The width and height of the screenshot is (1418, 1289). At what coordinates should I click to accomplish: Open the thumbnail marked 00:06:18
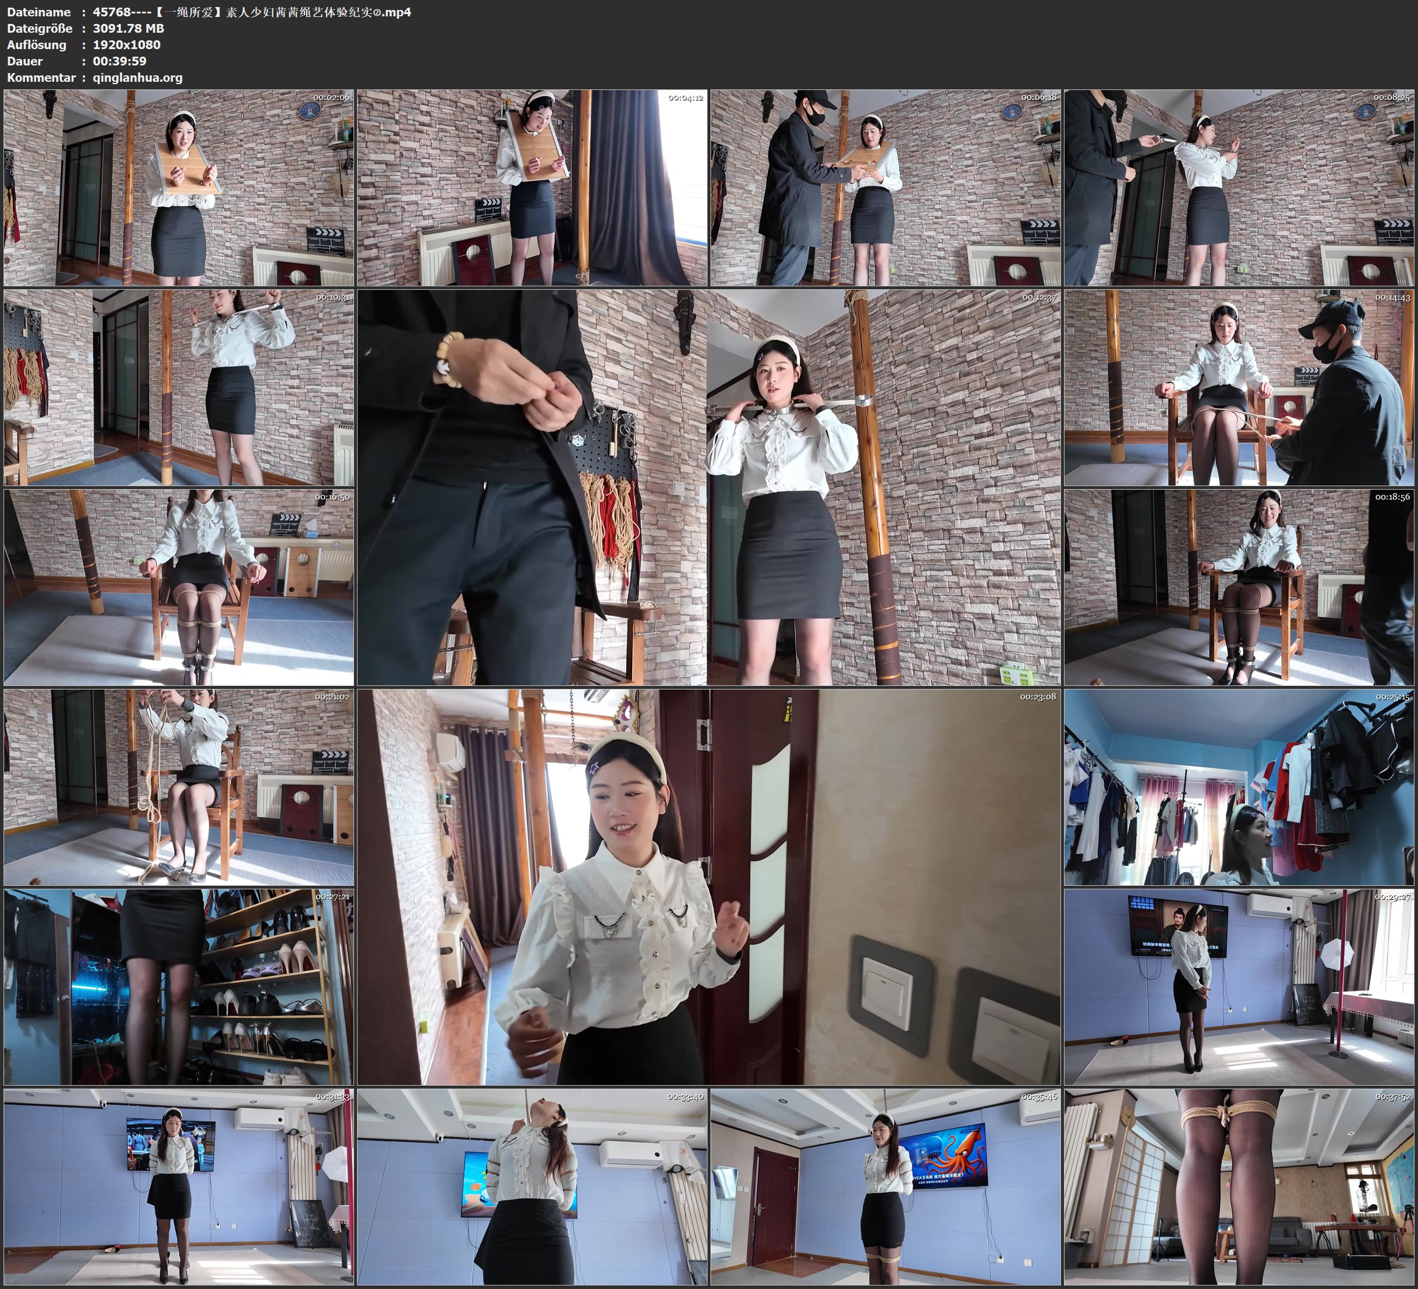pyautogui.click(x=885, y=188)
